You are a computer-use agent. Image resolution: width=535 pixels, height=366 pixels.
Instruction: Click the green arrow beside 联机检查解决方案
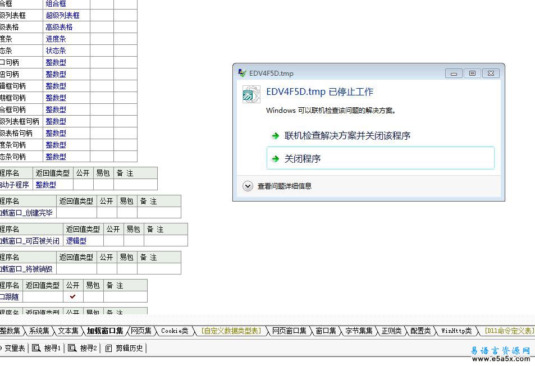275,136
